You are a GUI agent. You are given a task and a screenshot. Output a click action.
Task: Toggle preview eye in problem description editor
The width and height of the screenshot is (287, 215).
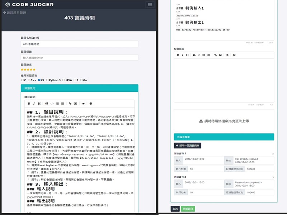coord(83,104)
